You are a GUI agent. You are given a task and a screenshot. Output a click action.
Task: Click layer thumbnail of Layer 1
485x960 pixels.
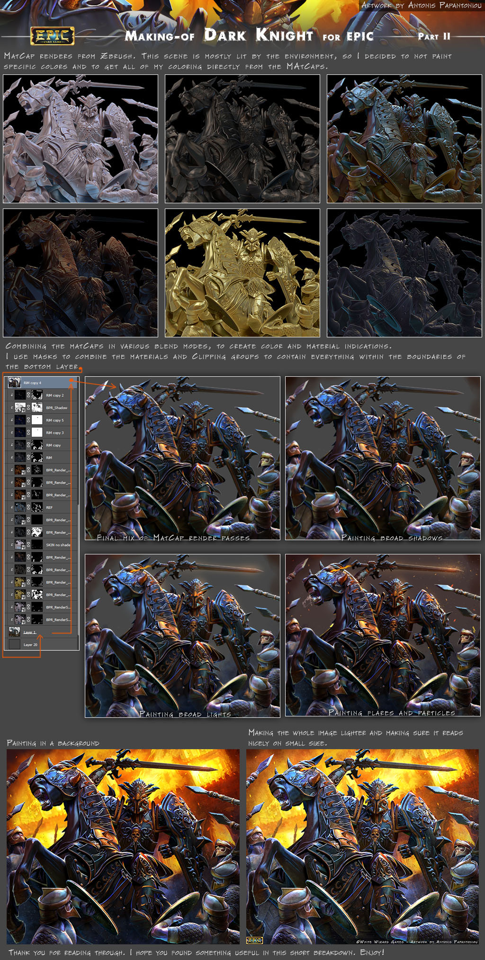(14, 632)
